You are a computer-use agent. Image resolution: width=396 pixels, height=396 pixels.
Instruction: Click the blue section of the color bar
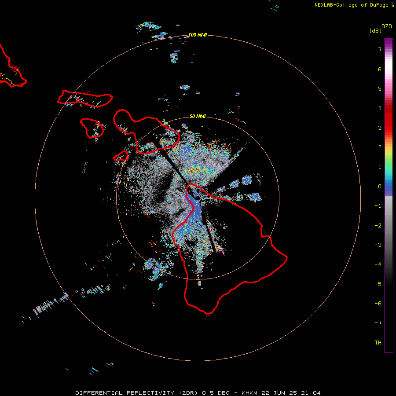tap(389, 188)
